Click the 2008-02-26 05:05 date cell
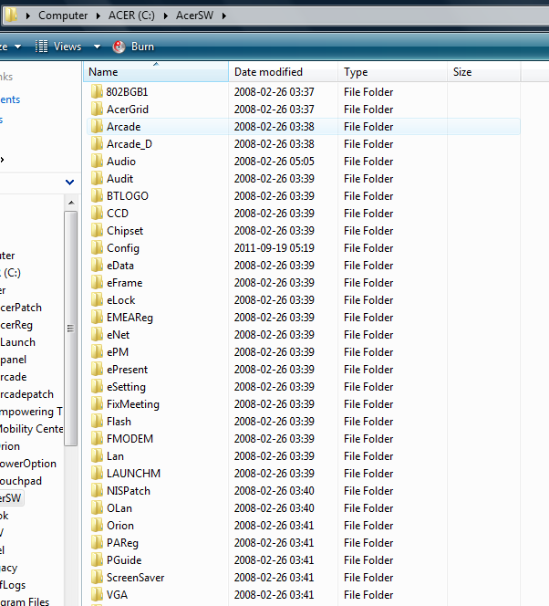The height and width of the screenshot is (606, 549). (274, 162)
